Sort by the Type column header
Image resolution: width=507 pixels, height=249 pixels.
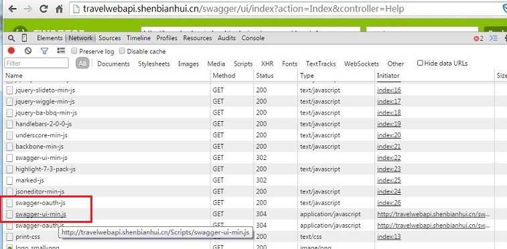(x=336, y=76)
